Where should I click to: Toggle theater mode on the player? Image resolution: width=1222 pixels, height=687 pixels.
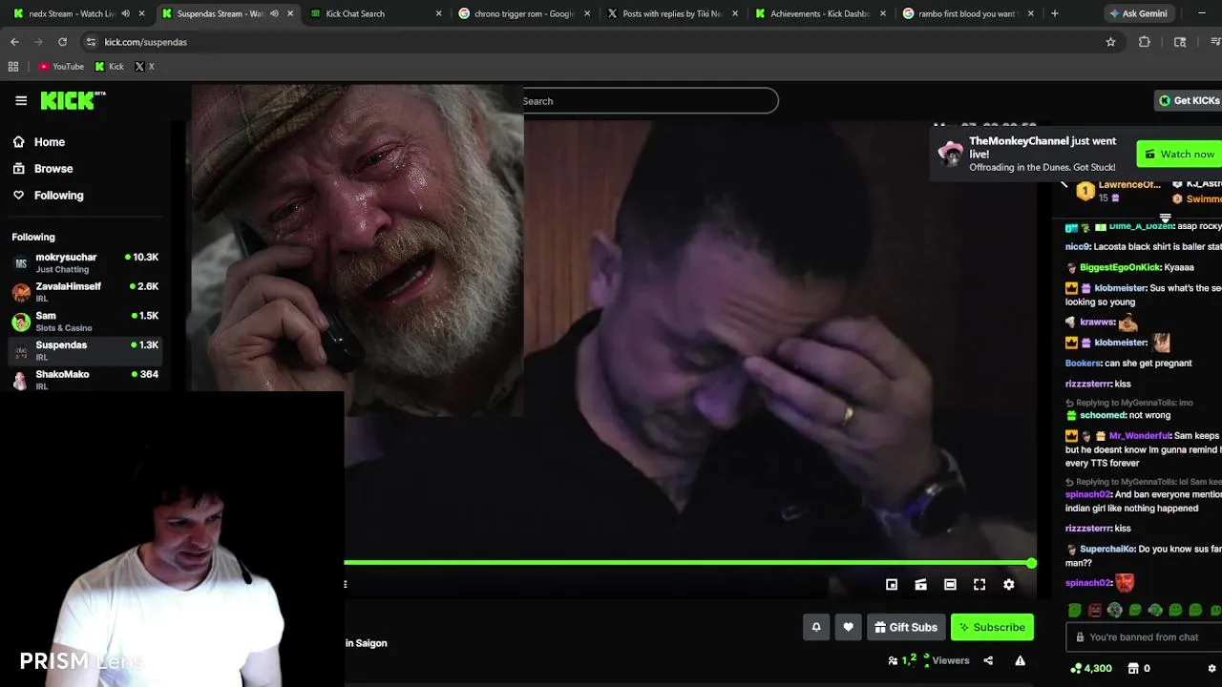click(950, 585)
